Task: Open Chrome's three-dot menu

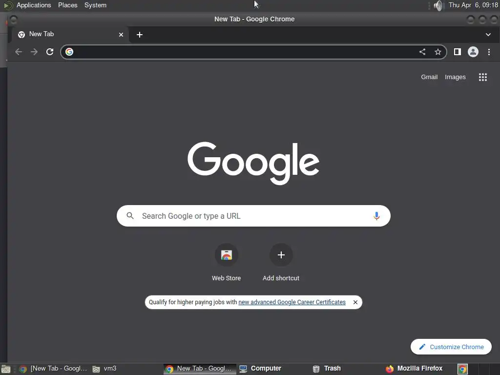Action: pos(489,52)
